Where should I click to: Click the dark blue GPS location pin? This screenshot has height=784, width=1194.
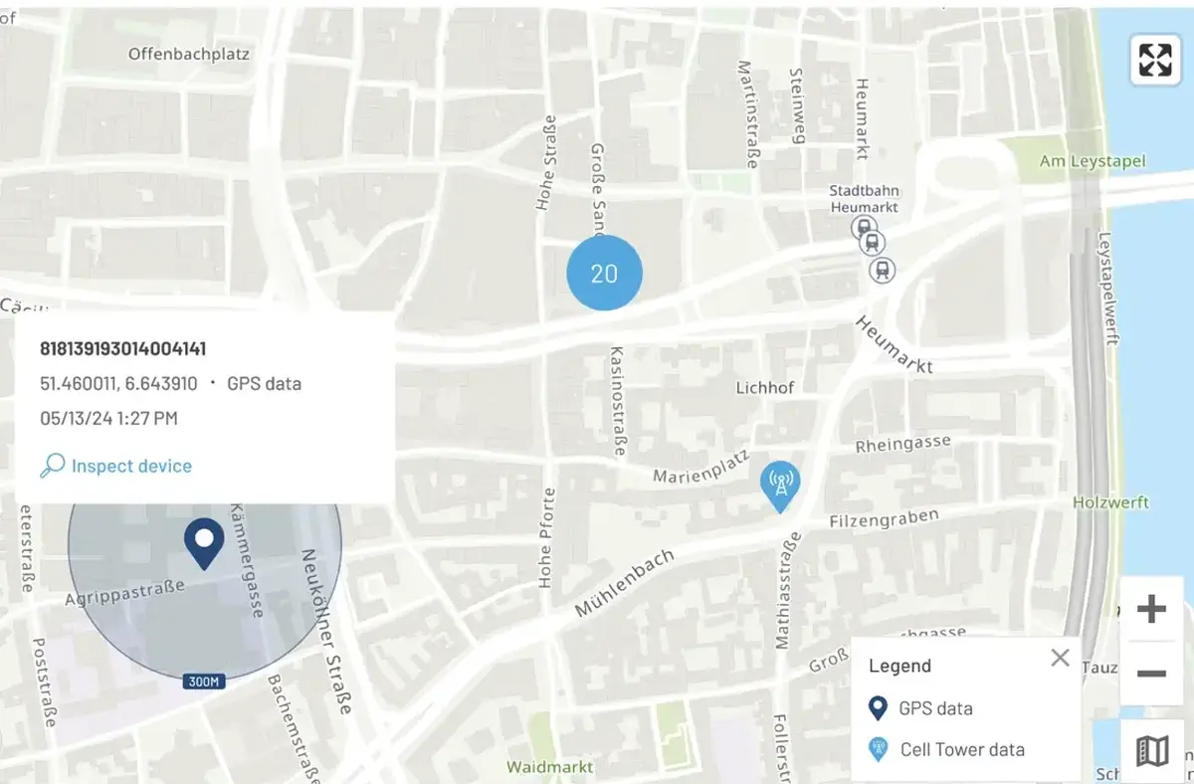point(204,544)
